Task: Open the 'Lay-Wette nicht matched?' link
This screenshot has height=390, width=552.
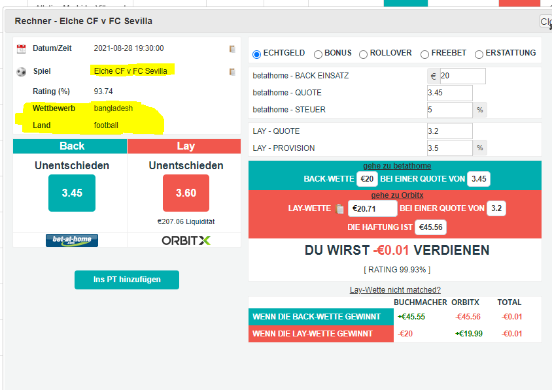Action: click(x=395, y=290)
